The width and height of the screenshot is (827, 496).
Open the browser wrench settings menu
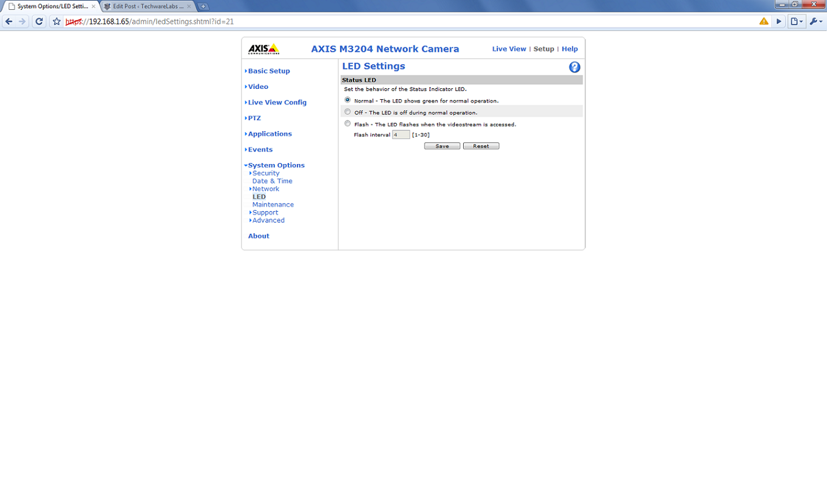(815, 21)
